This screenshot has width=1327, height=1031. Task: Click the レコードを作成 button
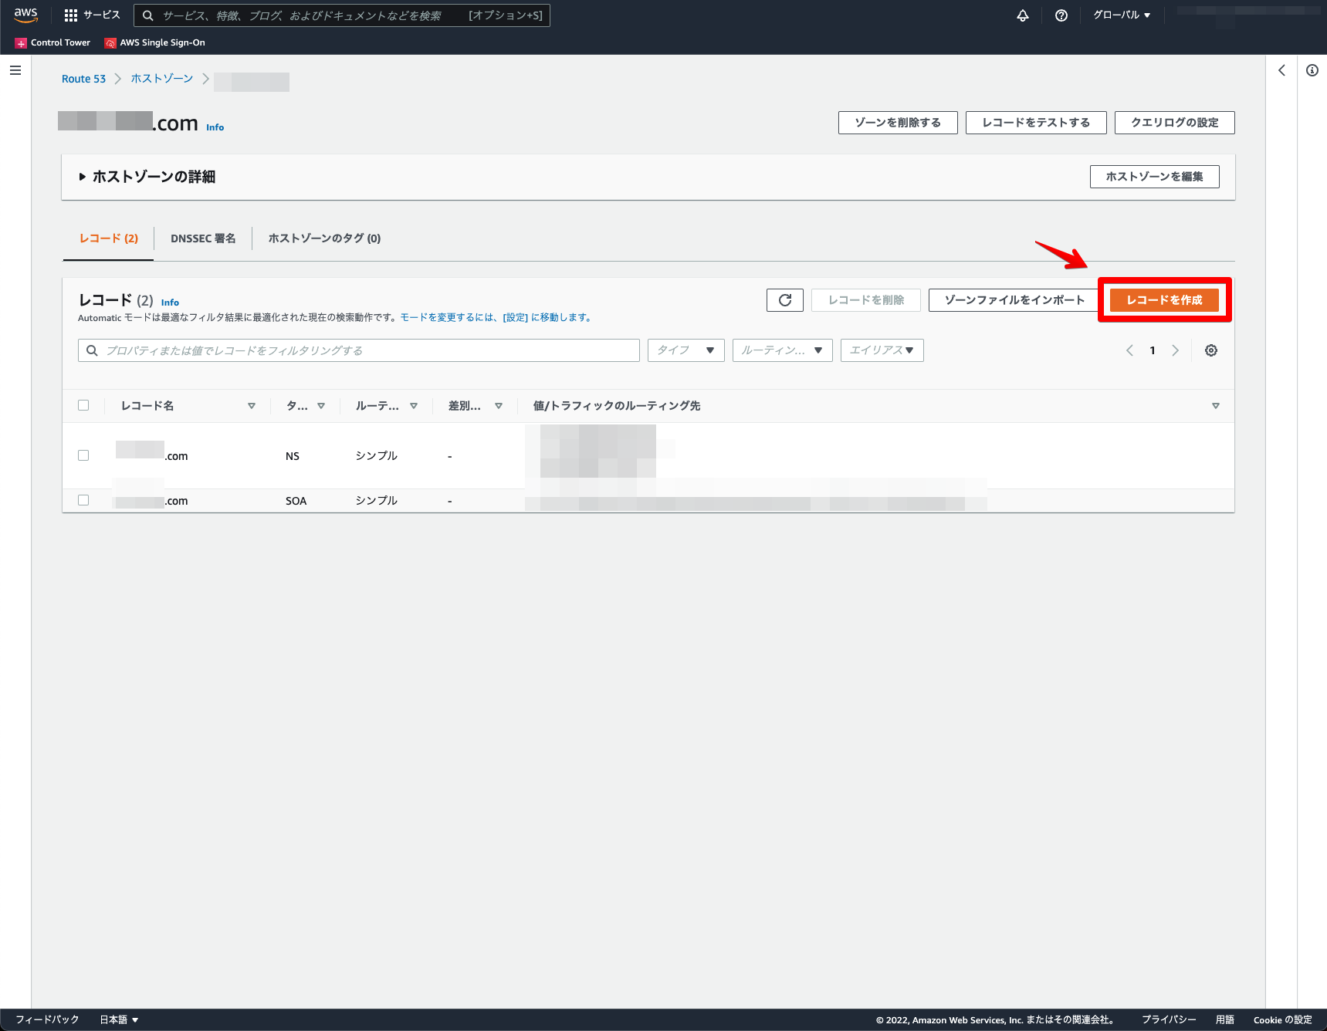(1164, 300)
